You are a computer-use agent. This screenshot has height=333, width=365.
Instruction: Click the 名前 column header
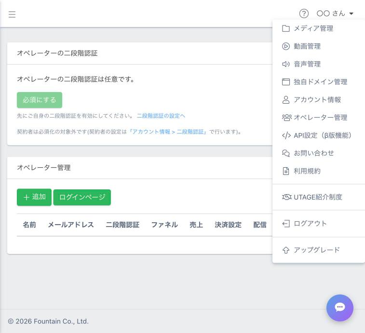coord(29,225)
